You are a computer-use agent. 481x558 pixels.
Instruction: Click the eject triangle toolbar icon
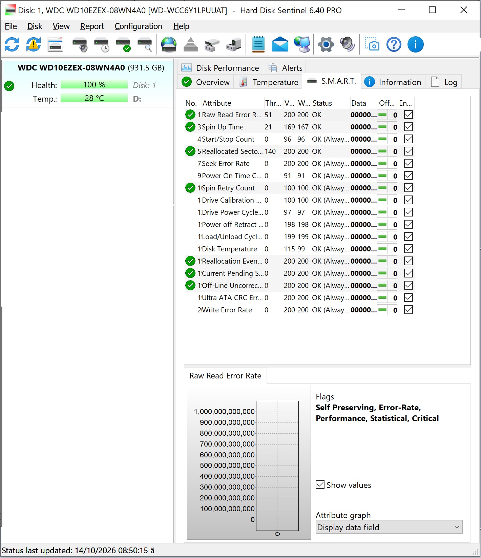point(190,45)
